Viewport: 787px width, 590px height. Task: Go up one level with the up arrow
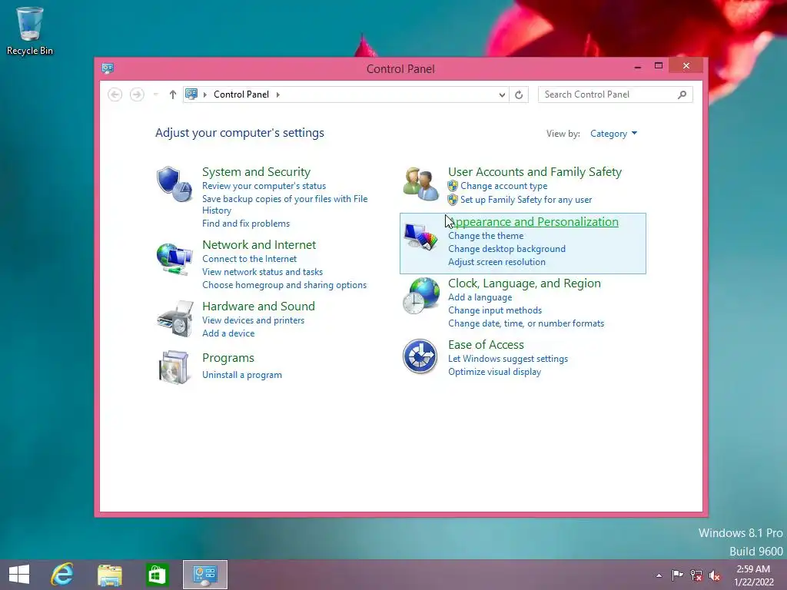tap(173, 94)
